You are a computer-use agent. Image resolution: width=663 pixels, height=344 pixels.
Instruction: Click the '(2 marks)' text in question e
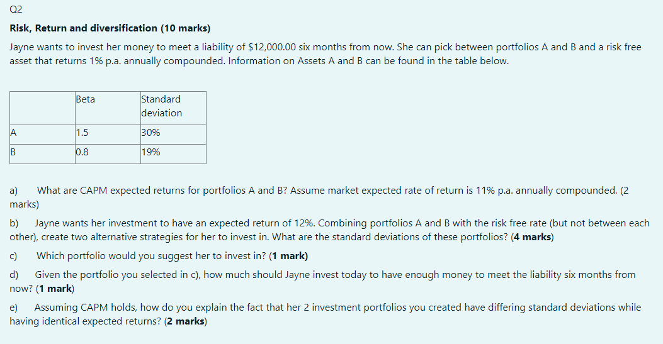(185, 321)
